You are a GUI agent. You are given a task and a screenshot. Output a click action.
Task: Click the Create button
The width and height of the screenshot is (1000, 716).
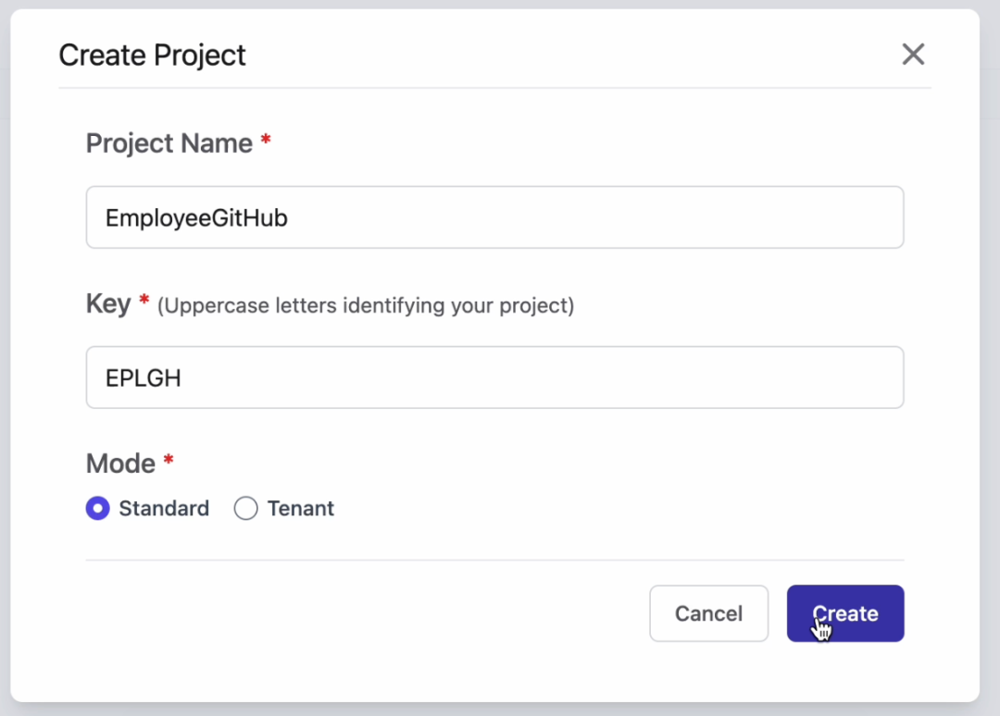(844, 613)
